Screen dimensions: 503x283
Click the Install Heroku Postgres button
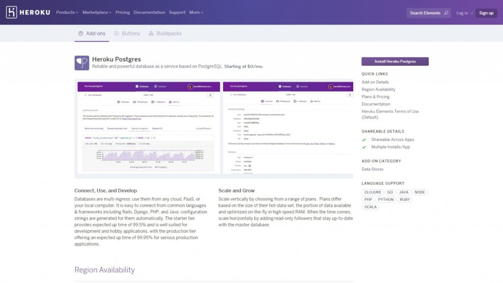(395, 61)
